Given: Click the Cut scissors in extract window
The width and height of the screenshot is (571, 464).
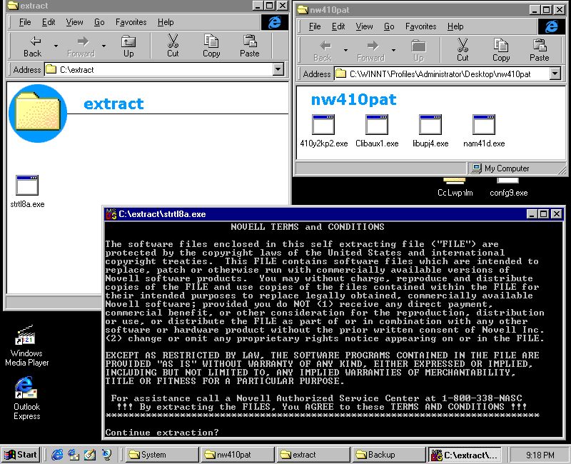Looking at the screenshot, I should pyautogui.click(x=173, y=46).
